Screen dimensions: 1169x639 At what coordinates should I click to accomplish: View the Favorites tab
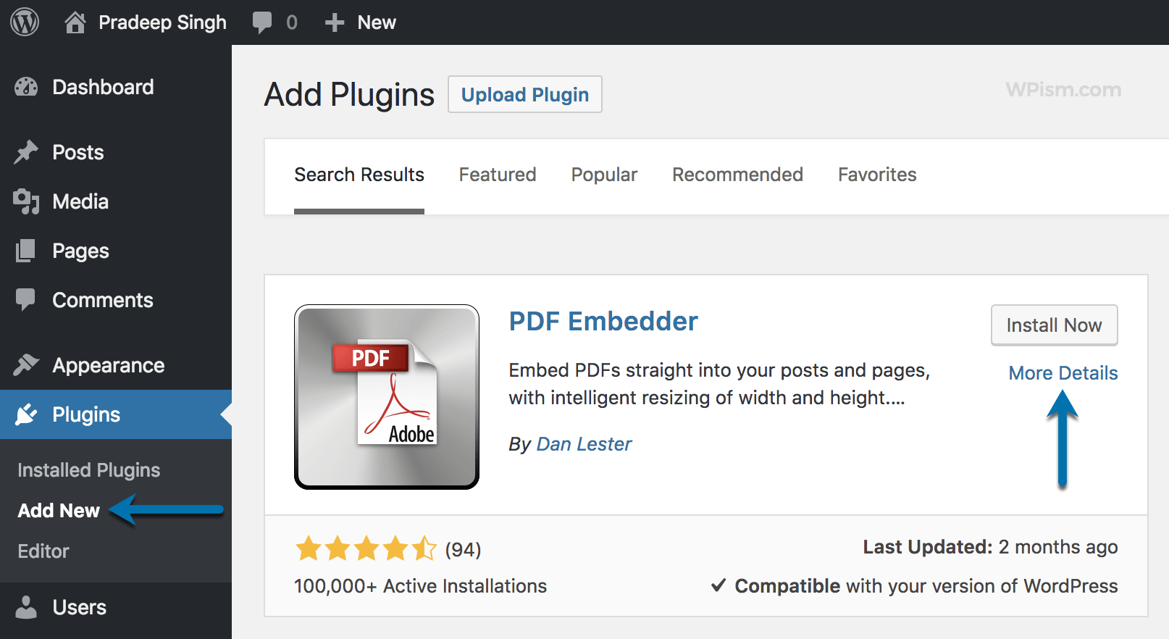point(876,175)
